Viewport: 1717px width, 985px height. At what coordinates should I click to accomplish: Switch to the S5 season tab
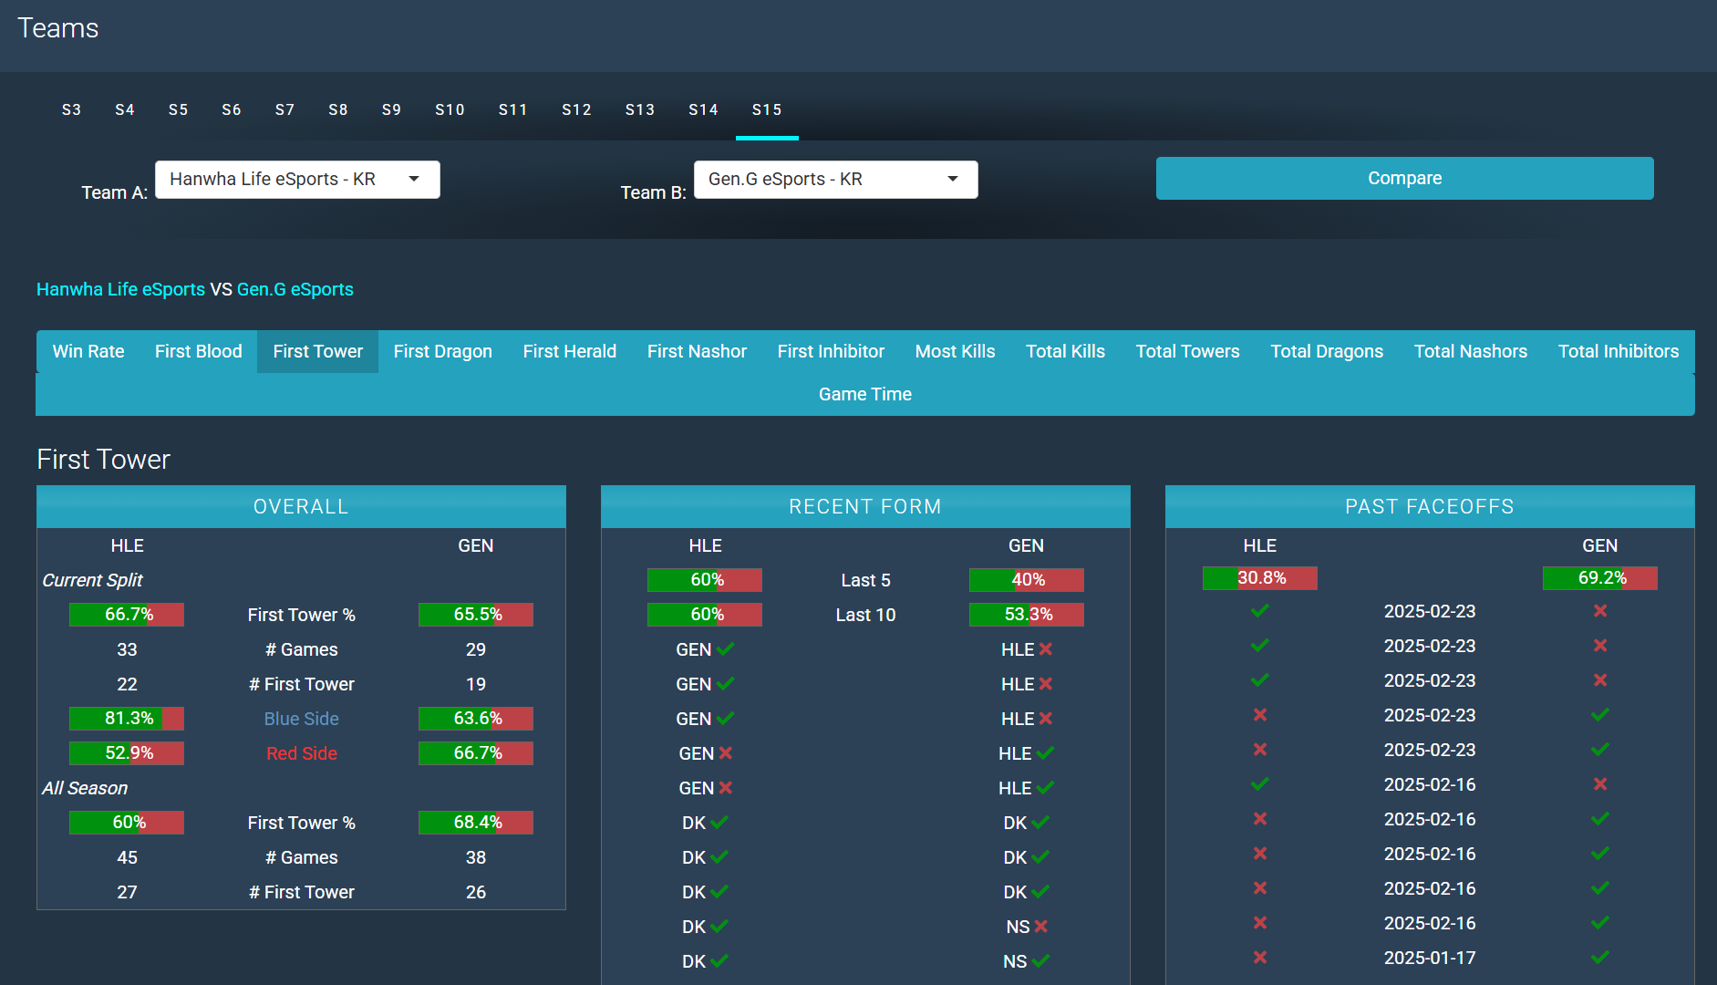coord(179,109)
